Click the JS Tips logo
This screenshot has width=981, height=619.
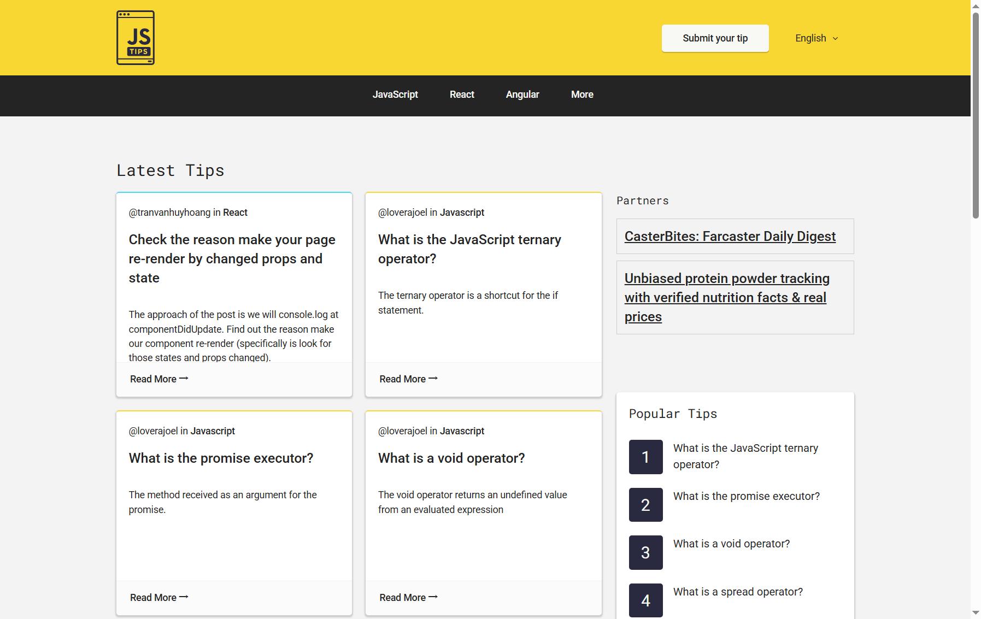(x=136, y=38)
